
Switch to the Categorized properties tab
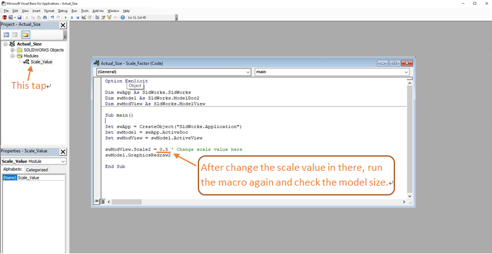pyautogui.click(x=36, y=170)
